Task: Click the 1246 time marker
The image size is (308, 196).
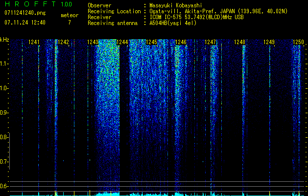Action: tap(181, 42)
